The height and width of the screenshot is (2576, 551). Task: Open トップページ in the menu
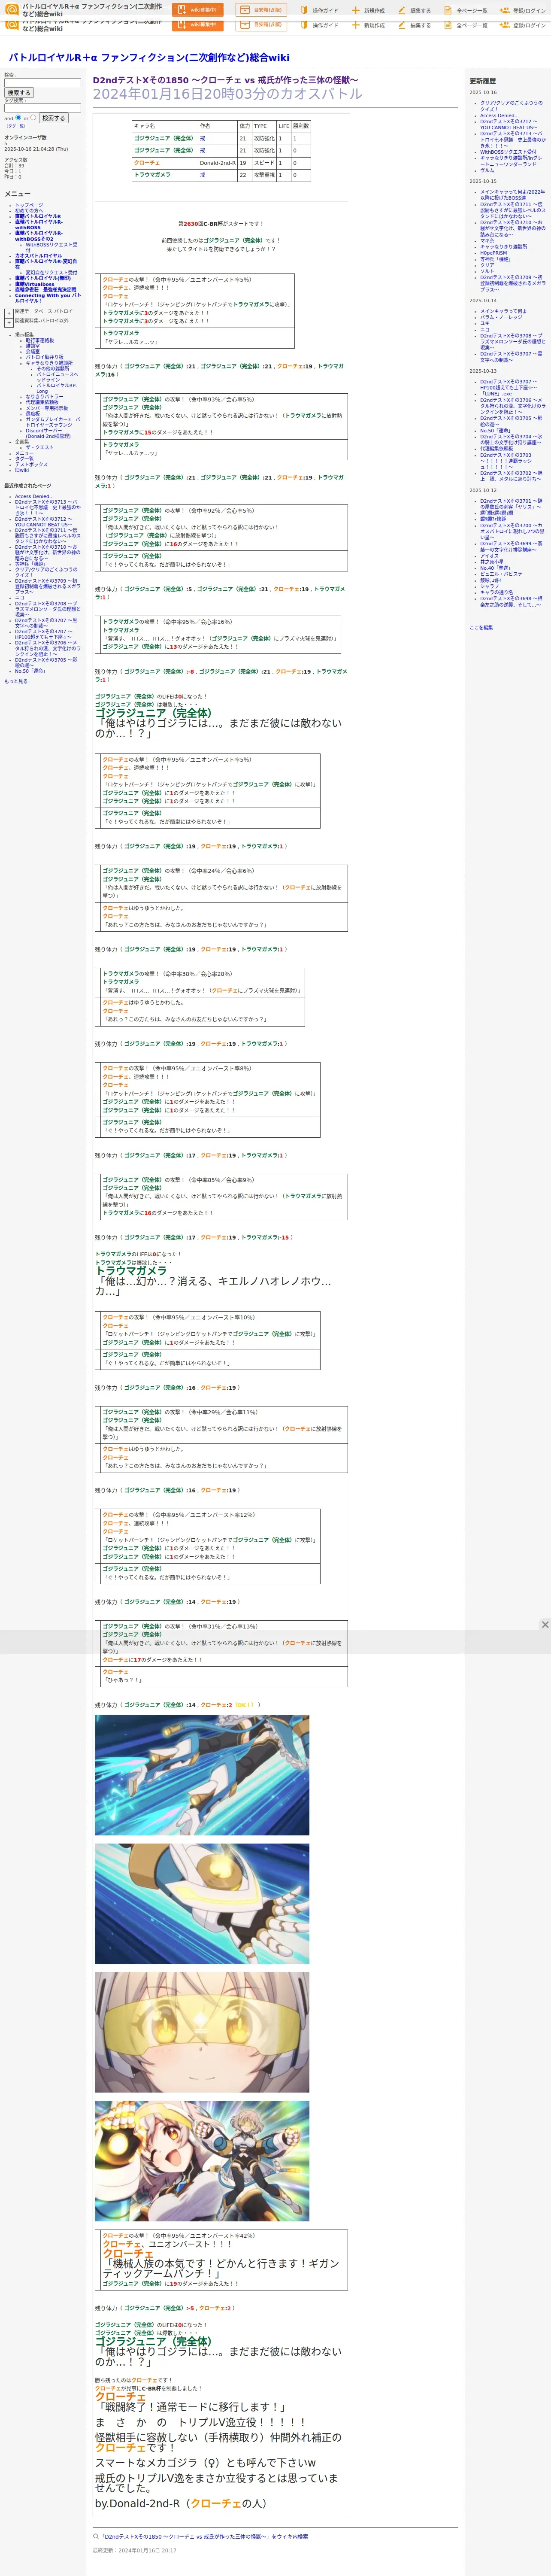click(29, 205)
